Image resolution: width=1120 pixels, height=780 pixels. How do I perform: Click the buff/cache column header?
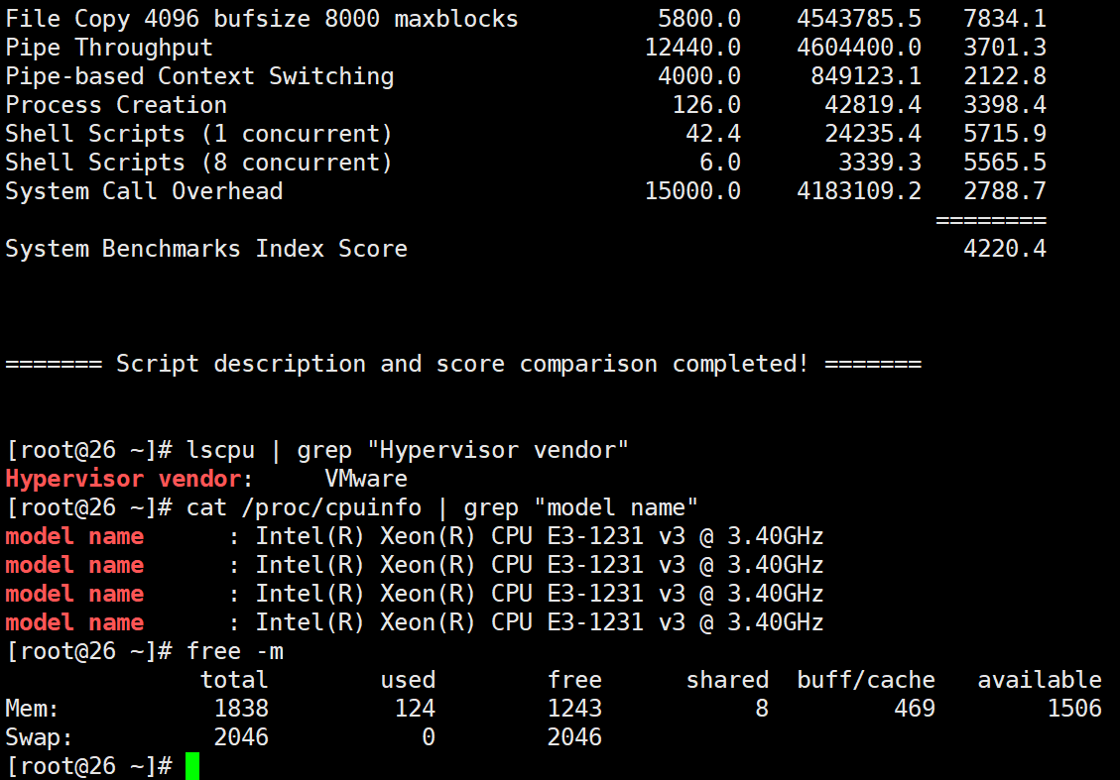[865, 680]
